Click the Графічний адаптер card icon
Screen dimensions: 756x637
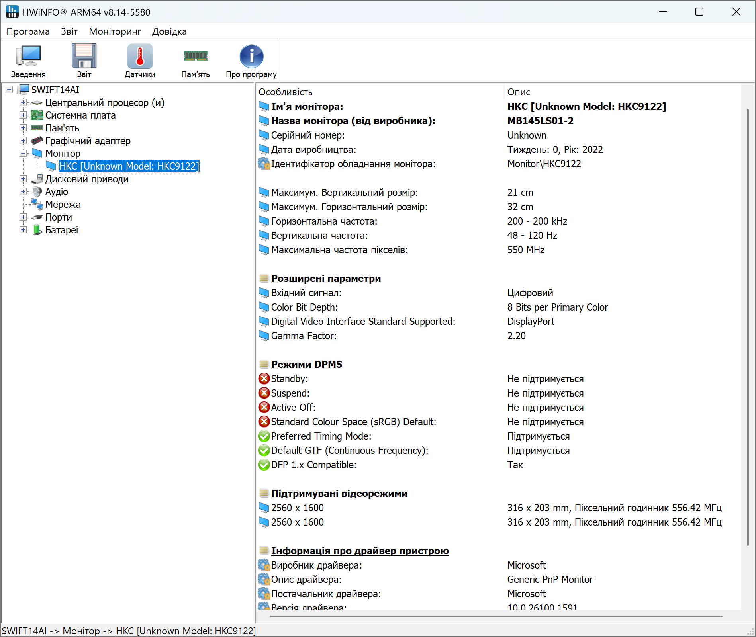(x=37, y=141)
